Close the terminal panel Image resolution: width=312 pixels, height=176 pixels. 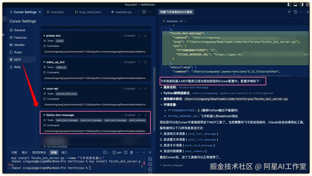click(x=150, y=152)
